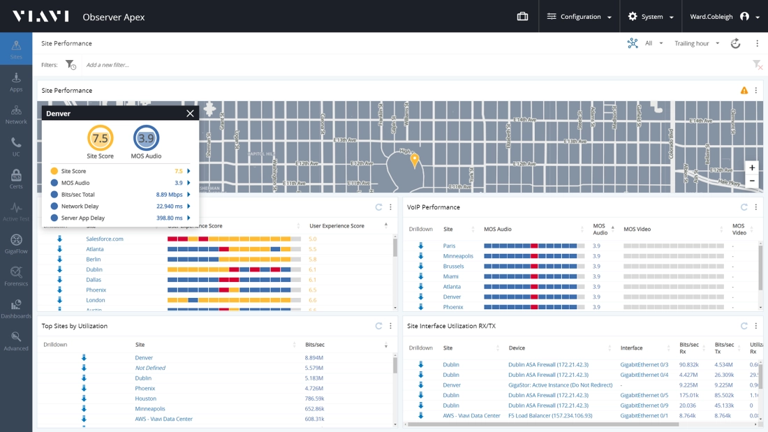The image size is (768, 432).
Task: Open the briefcase icon in top bar
Action: pyautogui.click(x=522, y=16)
